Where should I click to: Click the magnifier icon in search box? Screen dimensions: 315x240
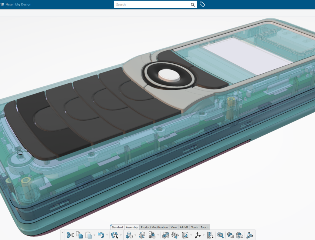pyautogui.click(x=193, y=5)
